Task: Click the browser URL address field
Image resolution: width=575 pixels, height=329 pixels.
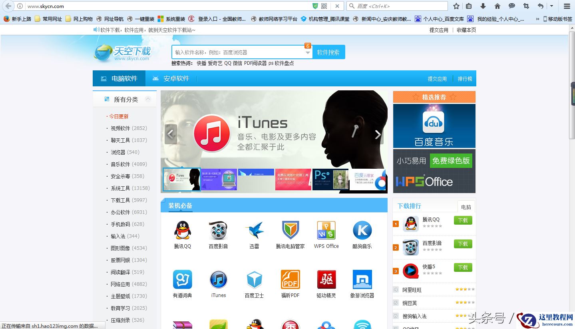Action: [x=168, y=6]
